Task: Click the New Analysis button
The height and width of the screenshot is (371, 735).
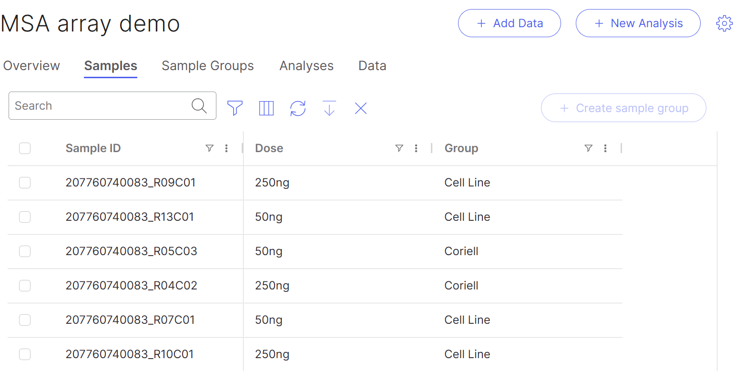Action: [x=638, y=23]
